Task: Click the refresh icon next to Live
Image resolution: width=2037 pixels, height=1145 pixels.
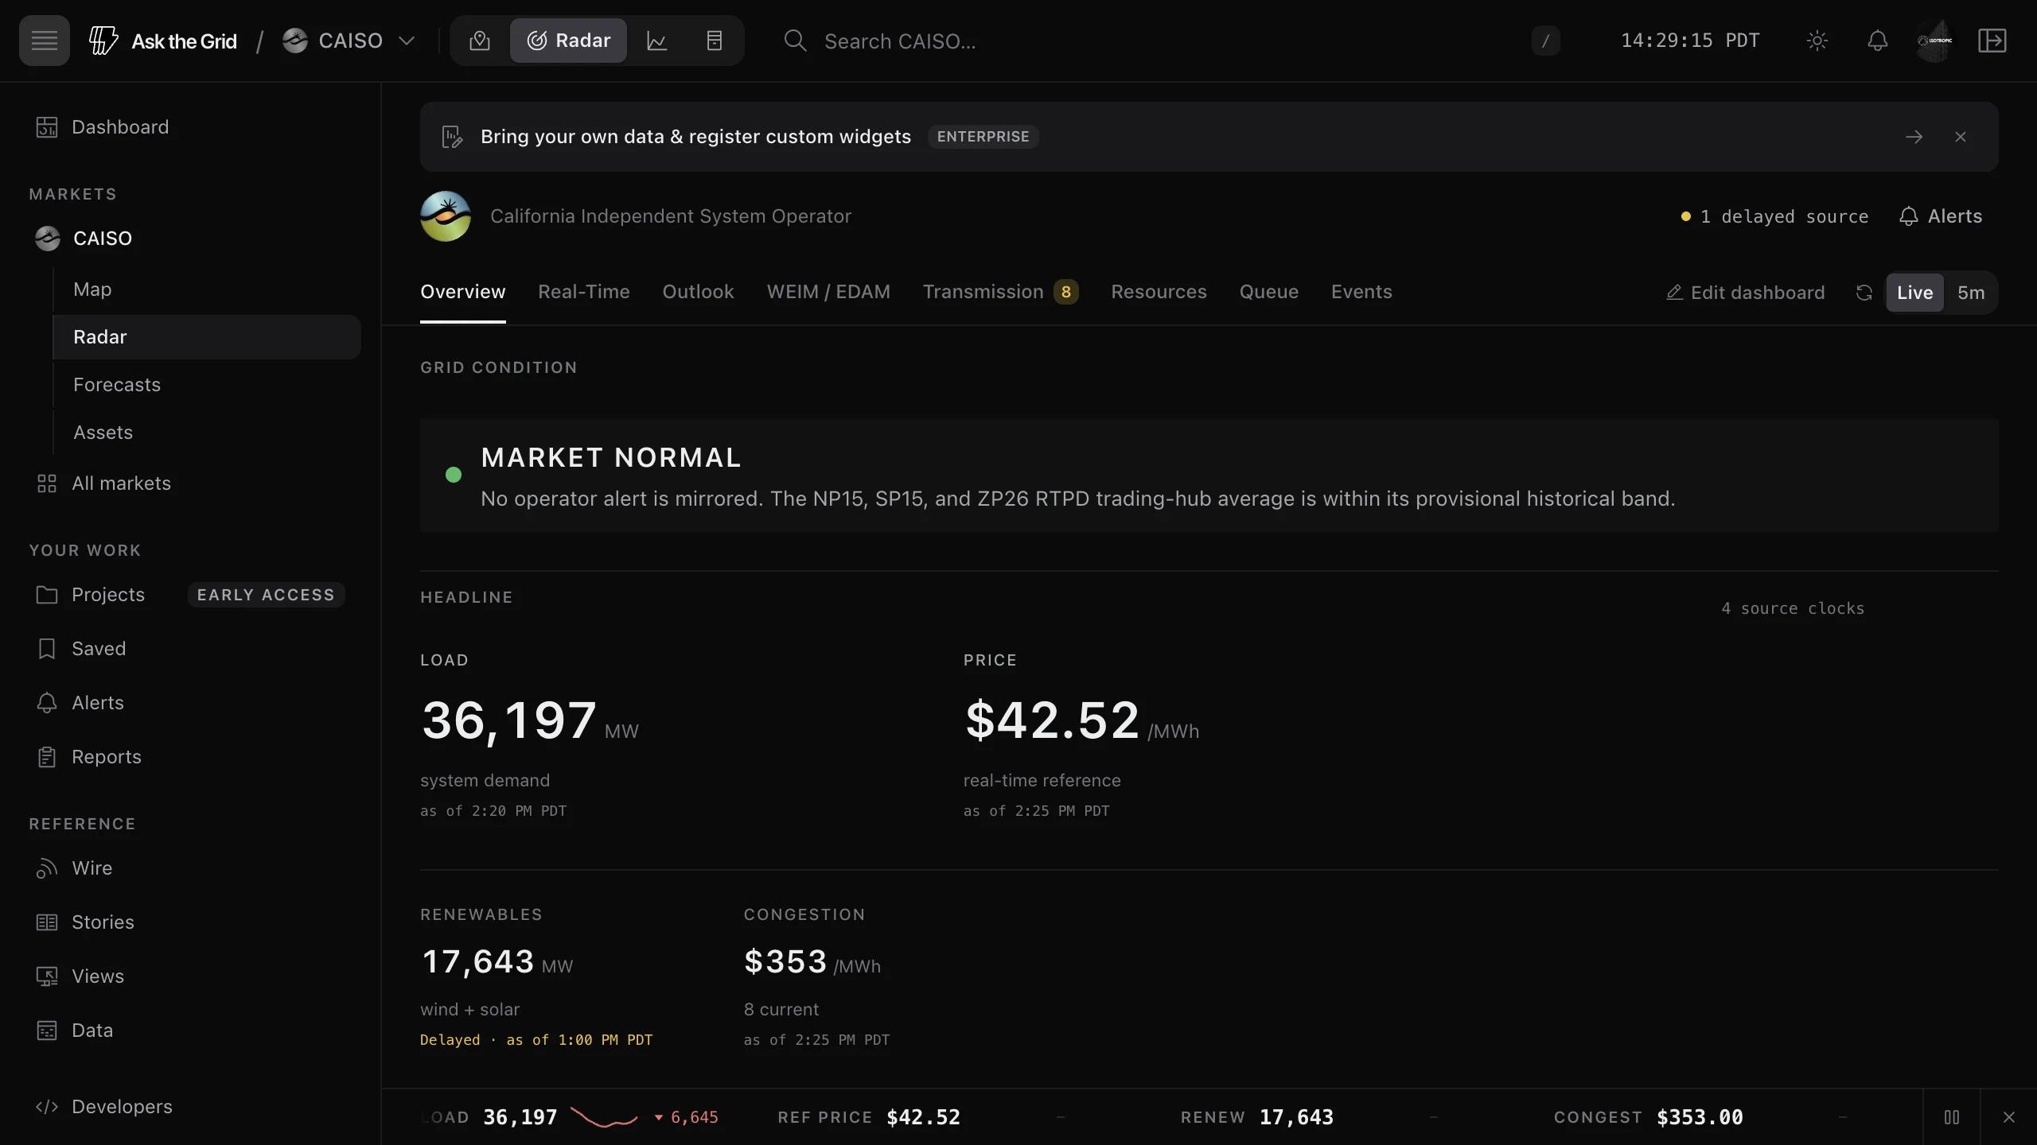Action: [1864, 293]
